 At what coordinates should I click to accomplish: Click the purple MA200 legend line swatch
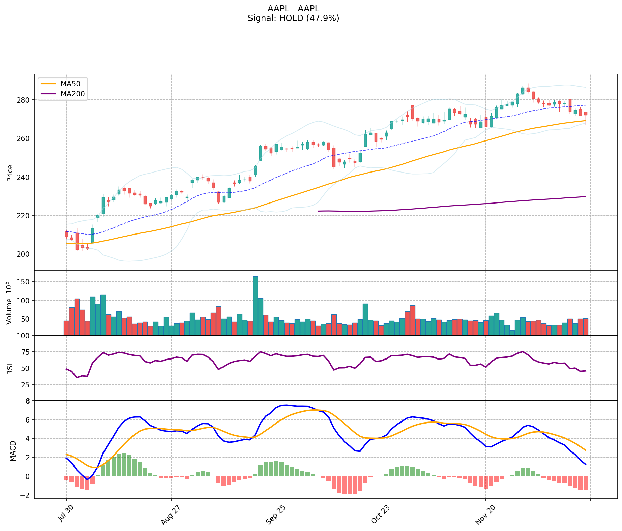(48, 94)
